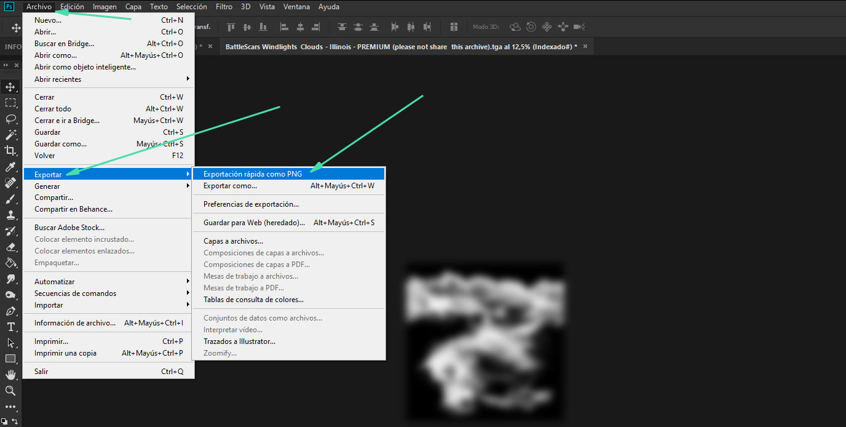
Task: Choose Buscar en Bridge...
Action: 109,44
